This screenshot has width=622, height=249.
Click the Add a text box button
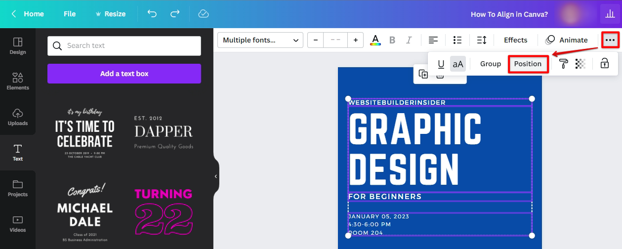(124, 74)
